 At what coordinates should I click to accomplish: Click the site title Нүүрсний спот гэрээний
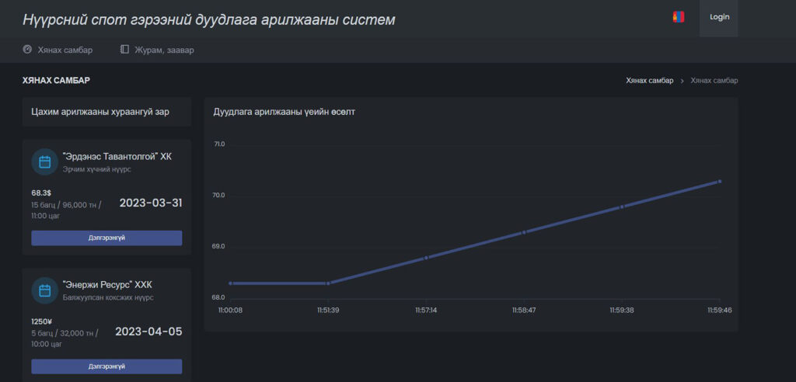(208, 19)
